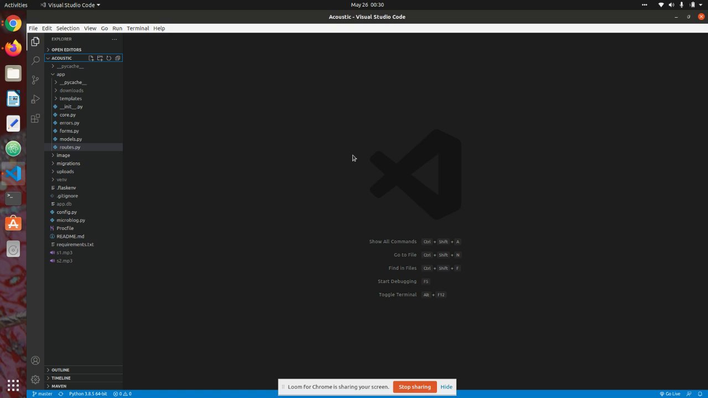Open the Source Control view

tap(35, 80)
